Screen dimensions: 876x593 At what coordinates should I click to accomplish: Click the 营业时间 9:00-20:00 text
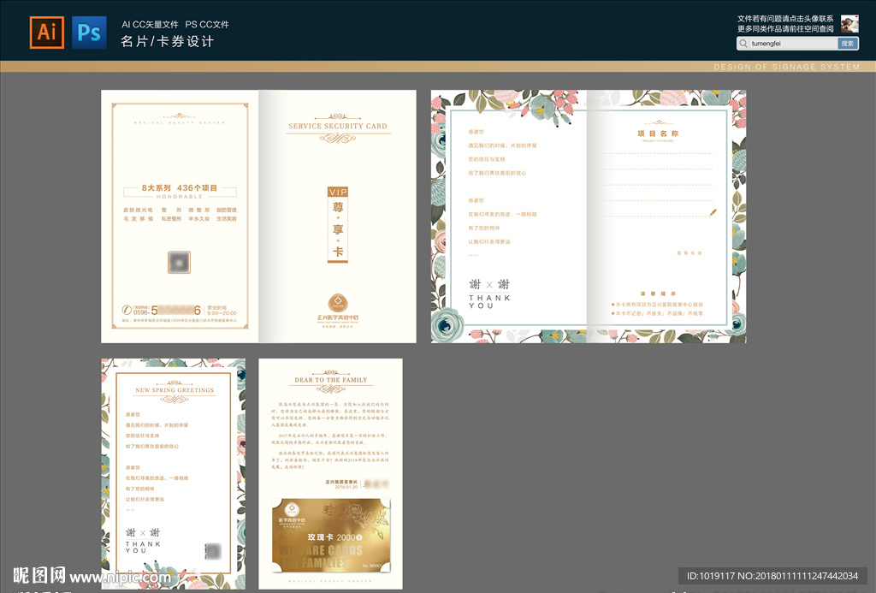pyautogui.click(x=222, y=311)
